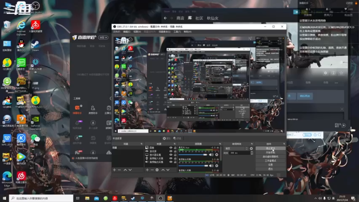Open the OBS 帮助(H) menu

pyautogui.click(x=187, y=32)
